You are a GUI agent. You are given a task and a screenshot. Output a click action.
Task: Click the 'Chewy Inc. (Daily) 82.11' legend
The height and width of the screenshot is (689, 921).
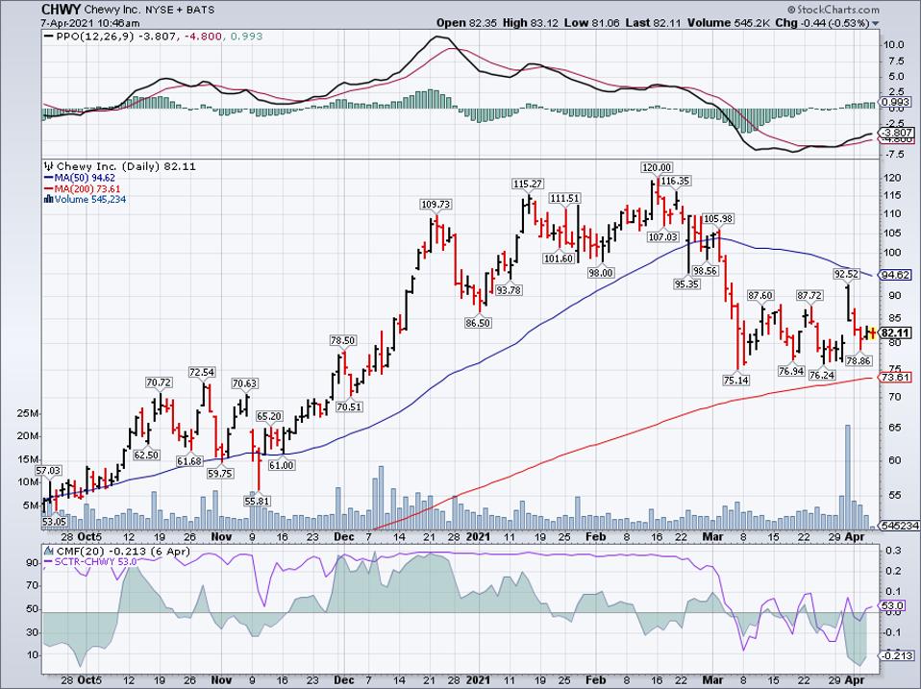[x=126, y=166]
